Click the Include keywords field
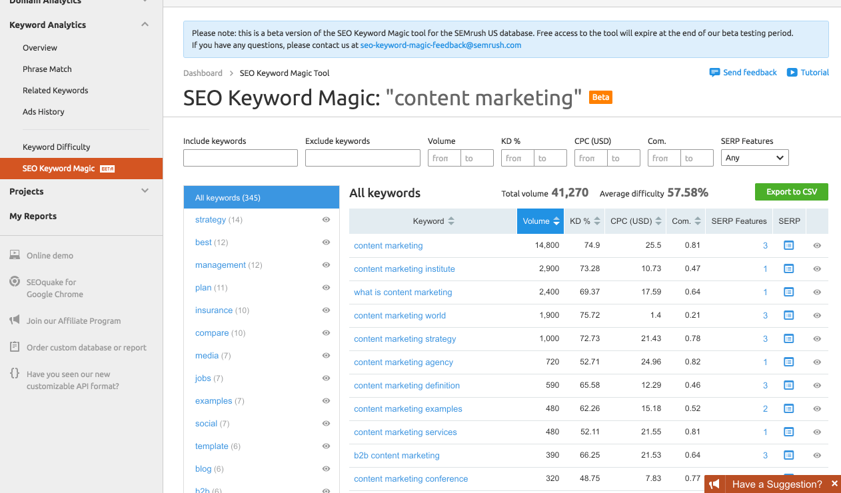Viewport: 841px width, 493px height. coord(241,158)
